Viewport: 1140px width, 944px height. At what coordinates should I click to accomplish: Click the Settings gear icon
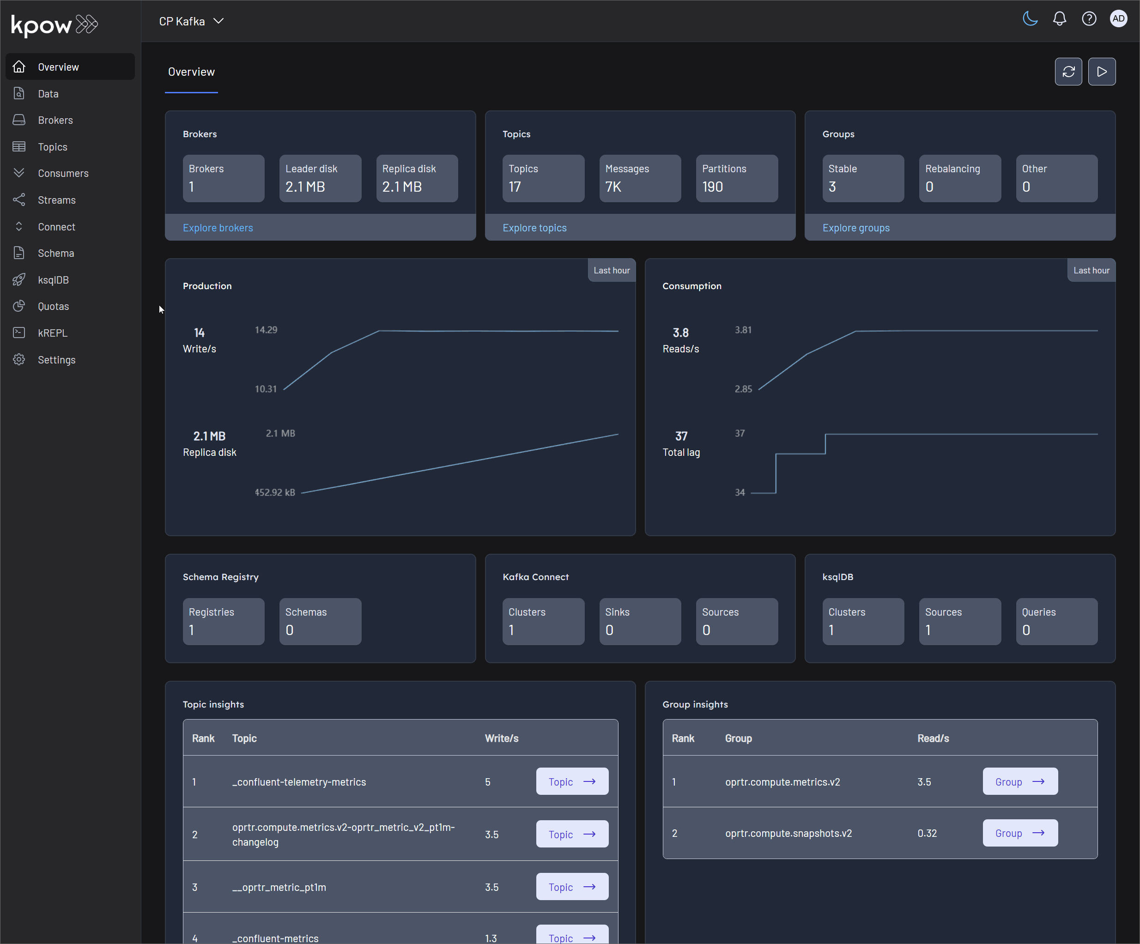click(19, 359)
